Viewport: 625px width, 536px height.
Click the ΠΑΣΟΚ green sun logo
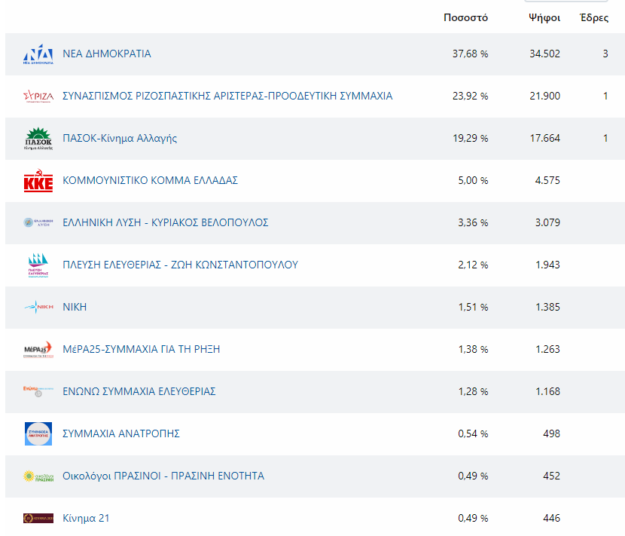(38, 139)
